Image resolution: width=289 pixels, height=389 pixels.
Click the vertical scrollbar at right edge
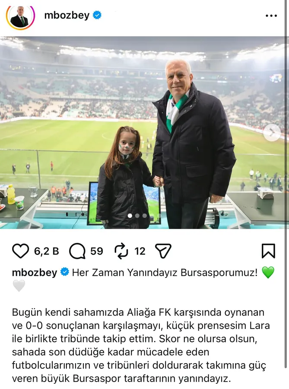[287, 194]
